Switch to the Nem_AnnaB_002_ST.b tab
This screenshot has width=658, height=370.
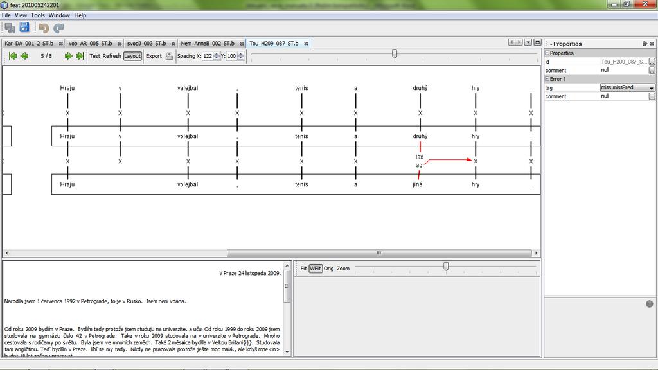(208, 44)
